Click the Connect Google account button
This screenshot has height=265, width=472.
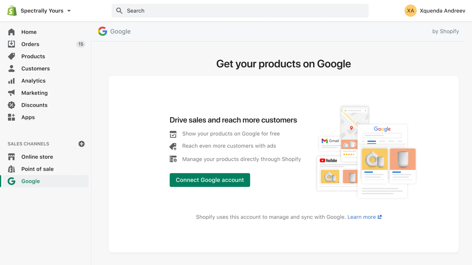(210, 180)
